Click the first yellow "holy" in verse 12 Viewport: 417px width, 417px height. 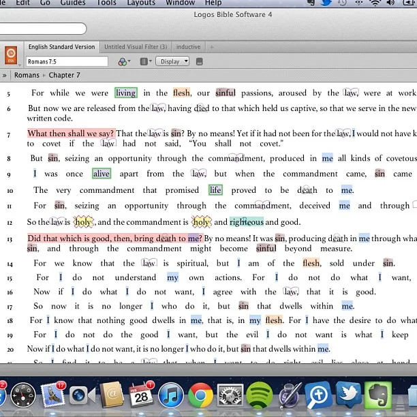pos(83,222)
